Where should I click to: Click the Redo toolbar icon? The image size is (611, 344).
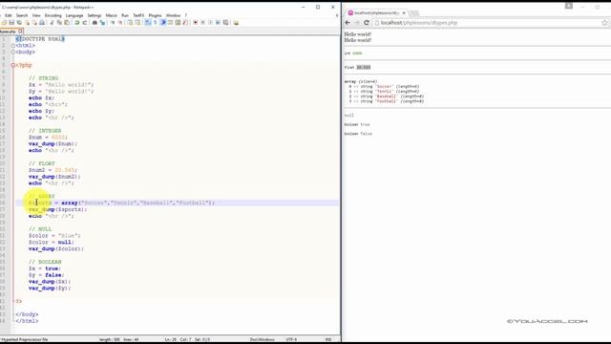pyautogui.click(x=85, y=23)
